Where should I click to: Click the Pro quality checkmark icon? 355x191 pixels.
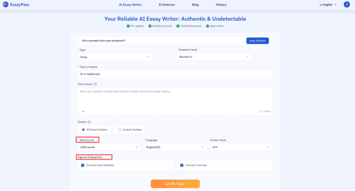pos(128,26)
